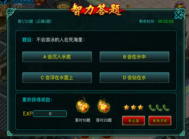Open the 答对10题 treasure chest
Screen dimensions: 189x139
[x=82, y=106]
